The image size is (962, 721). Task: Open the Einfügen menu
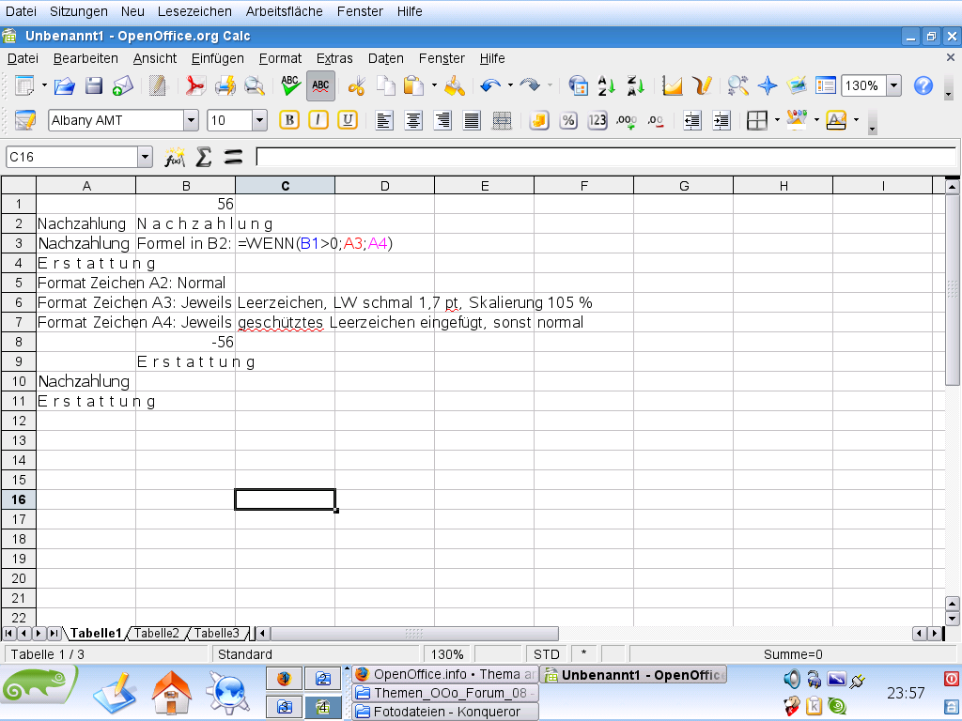pyautogui.click(x=217, y=58)
